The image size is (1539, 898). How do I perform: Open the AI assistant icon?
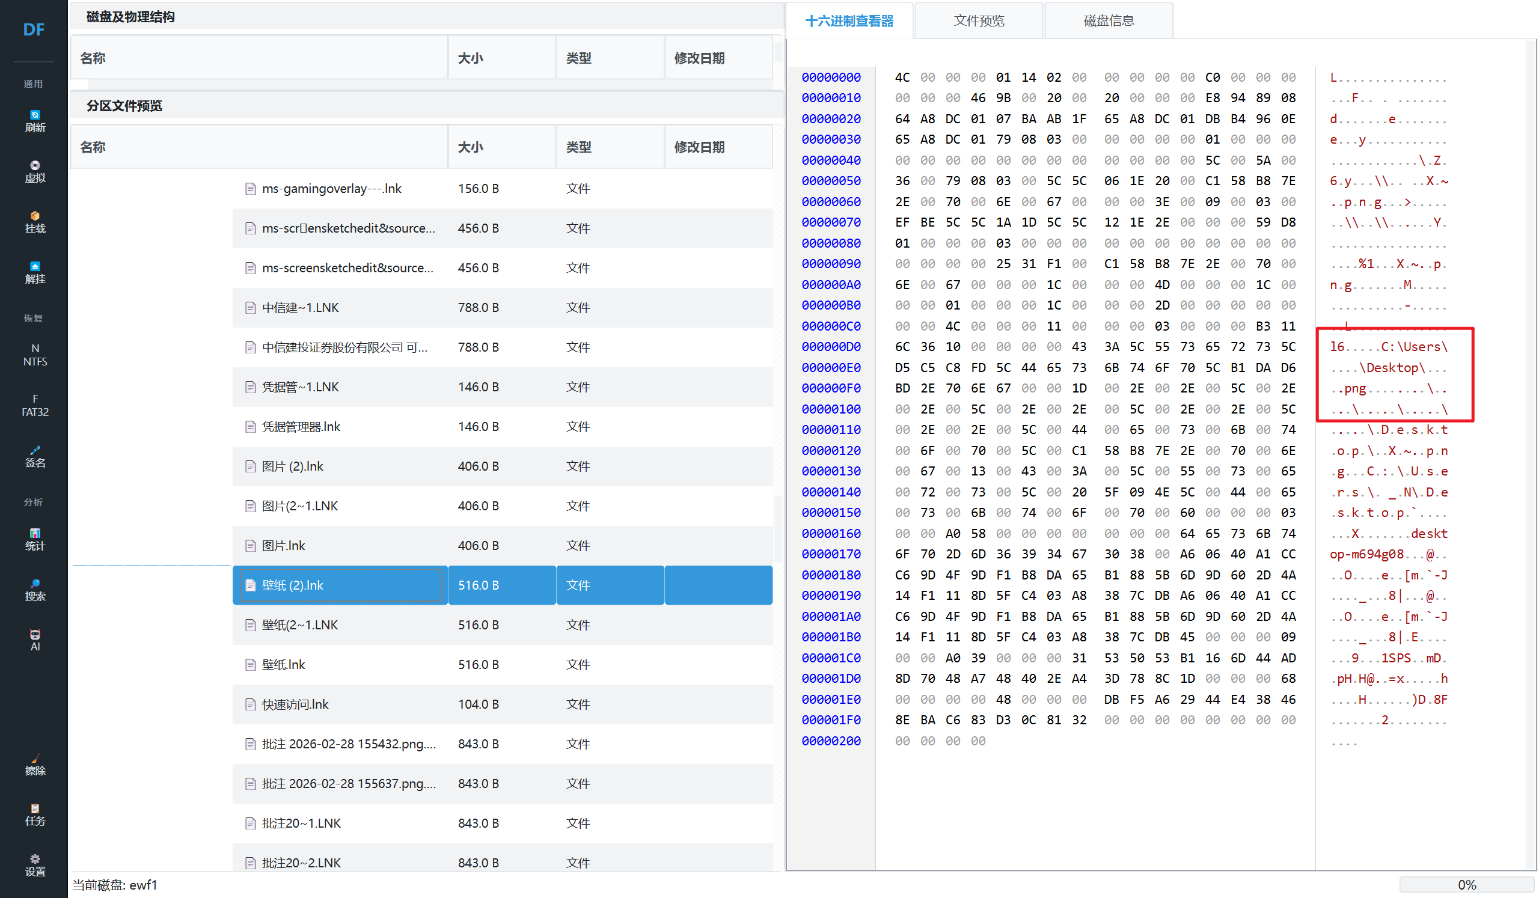point(35,640)
